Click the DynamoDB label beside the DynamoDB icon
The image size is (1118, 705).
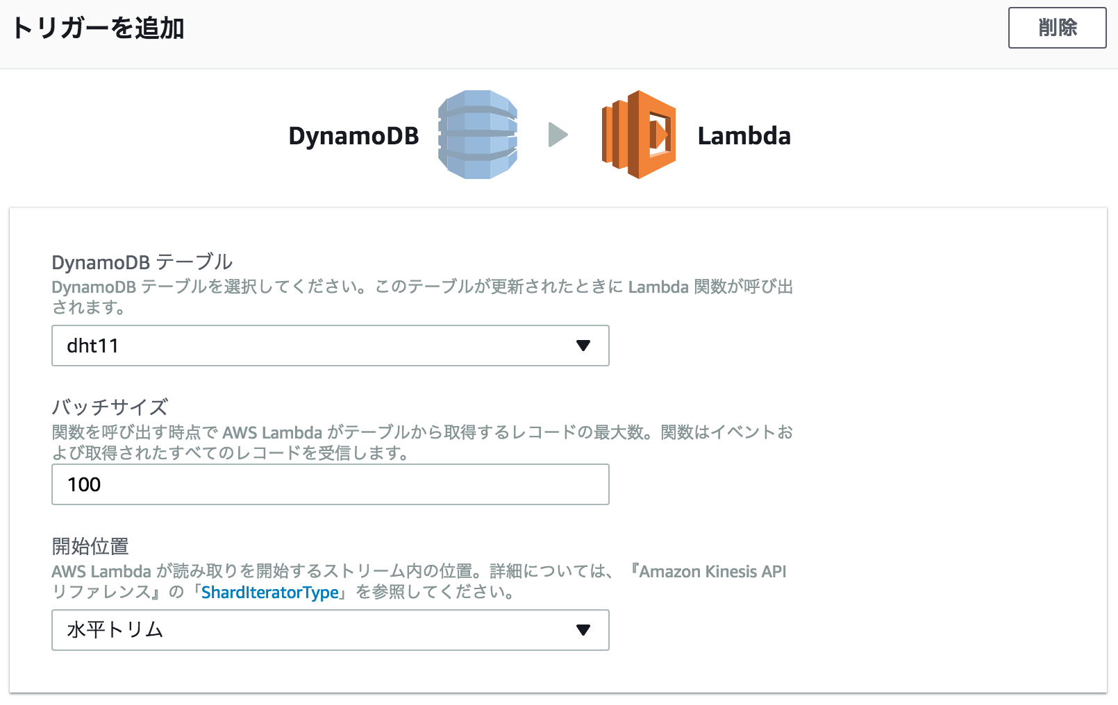click(x=353, y=136)
